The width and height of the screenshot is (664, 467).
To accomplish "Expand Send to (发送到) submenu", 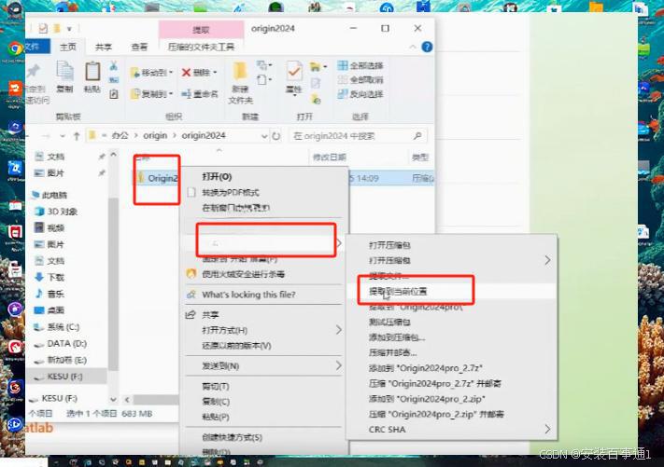I will [x=338, y=365].
